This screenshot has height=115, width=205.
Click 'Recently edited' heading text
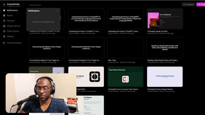coord(35,5)
